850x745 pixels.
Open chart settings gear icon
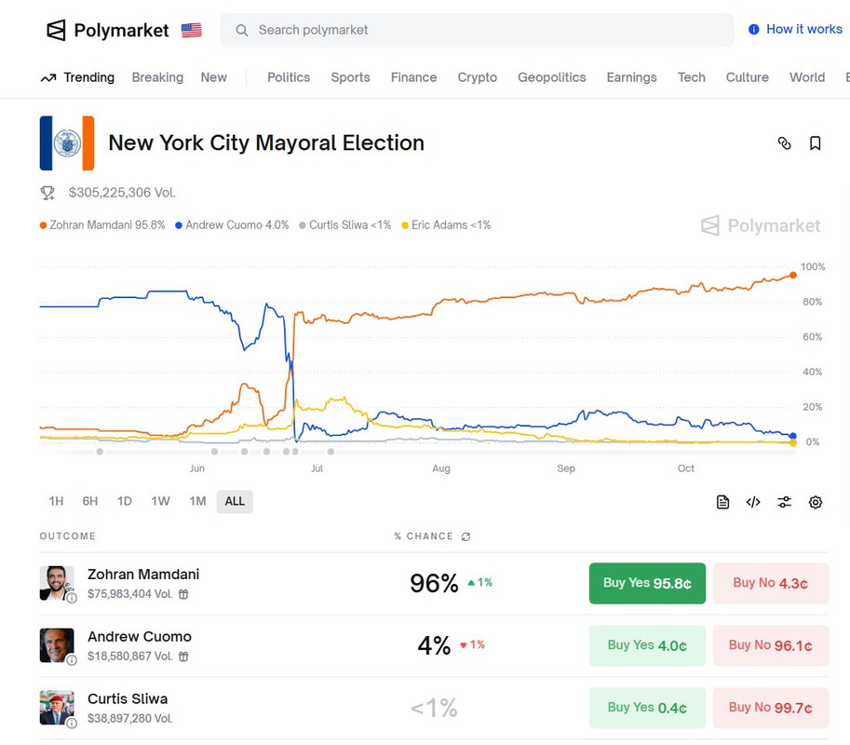816,502
